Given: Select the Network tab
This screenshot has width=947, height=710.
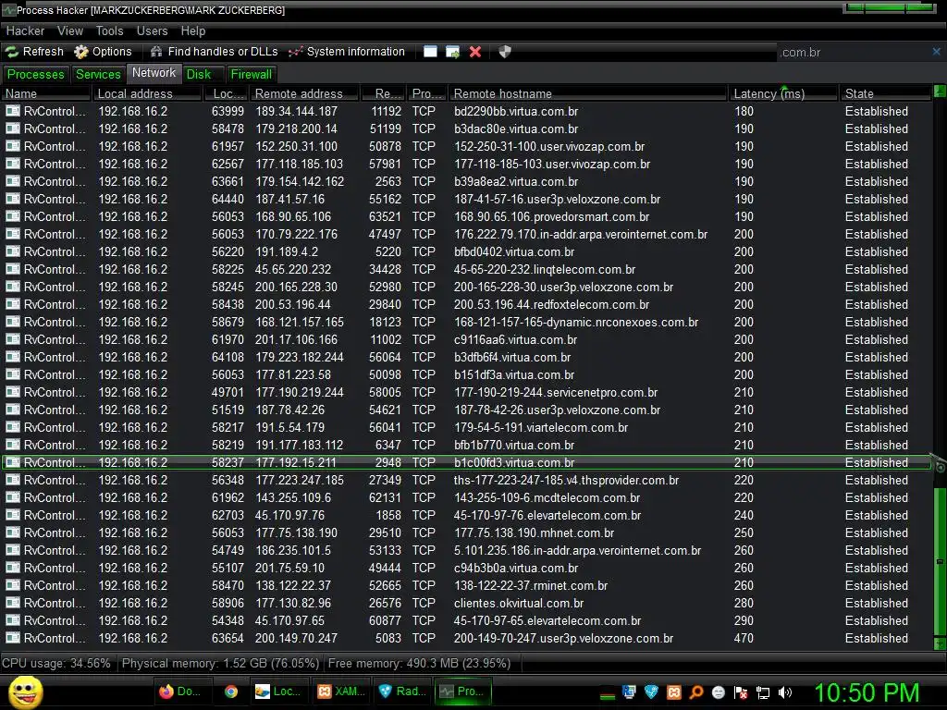Looking at the screenshot, I should 154,73.
